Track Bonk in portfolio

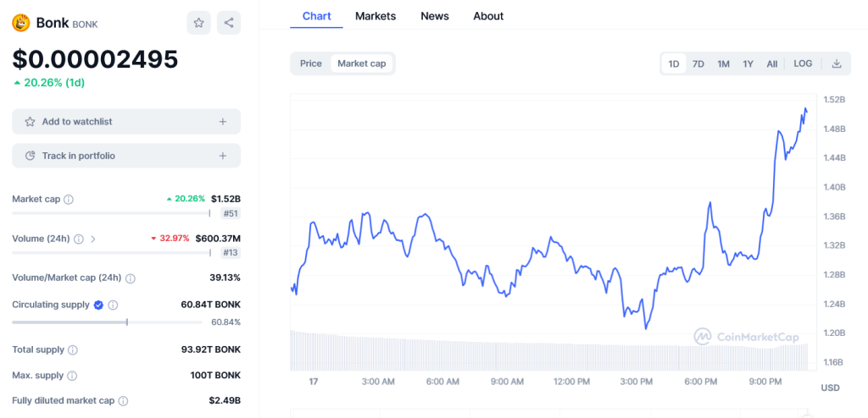coord(126,156)
